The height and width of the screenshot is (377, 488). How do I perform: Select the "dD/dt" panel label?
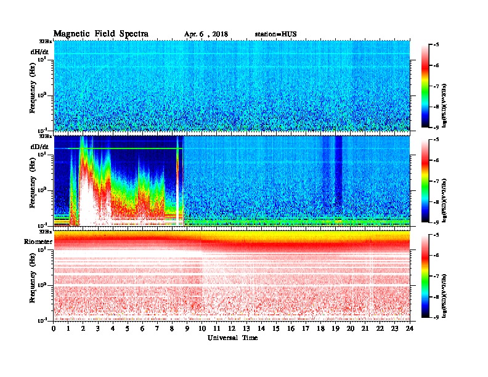point(39,147)
